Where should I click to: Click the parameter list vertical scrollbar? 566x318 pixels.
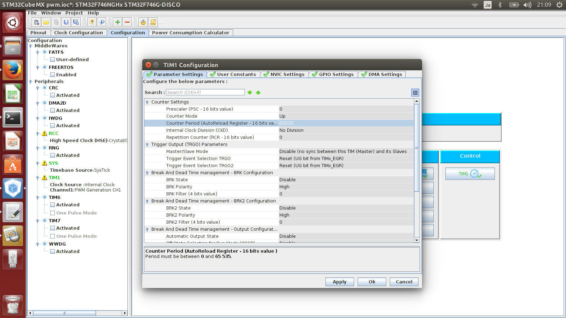[x=417, y=148]
